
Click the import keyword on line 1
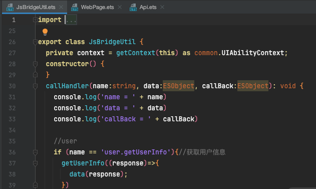(x=50, y=20)
